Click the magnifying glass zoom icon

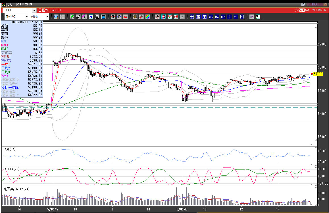56,17
